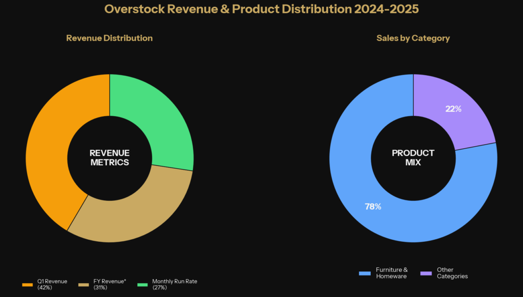Click the 'Revenue Distribution' chart heading
This screenshot has width=523, height=297.
pos(109,38)
